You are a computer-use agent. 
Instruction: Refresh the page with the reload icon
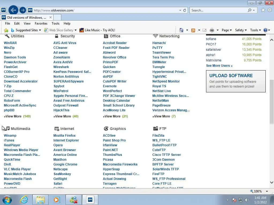(x=185, y=10)
